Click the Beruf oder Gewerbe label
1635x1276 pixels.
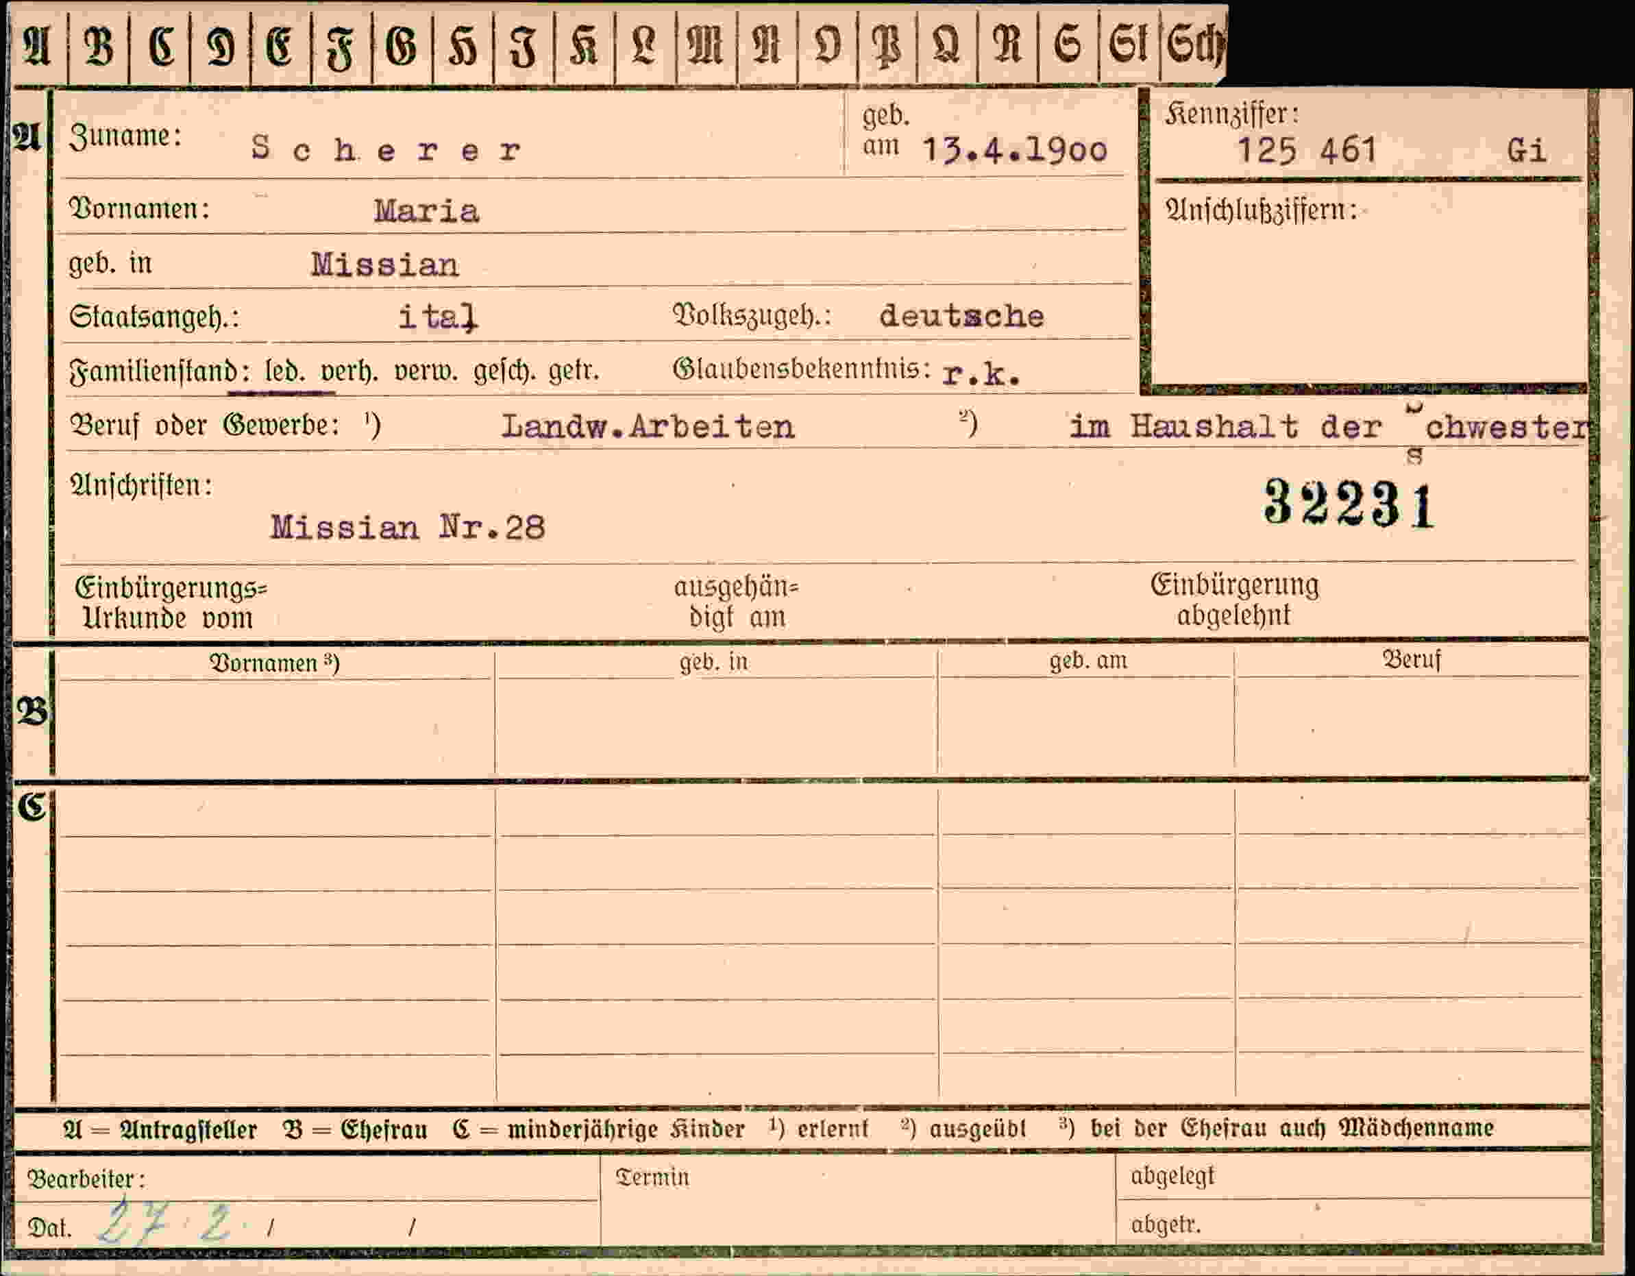(x=204, y=426)
